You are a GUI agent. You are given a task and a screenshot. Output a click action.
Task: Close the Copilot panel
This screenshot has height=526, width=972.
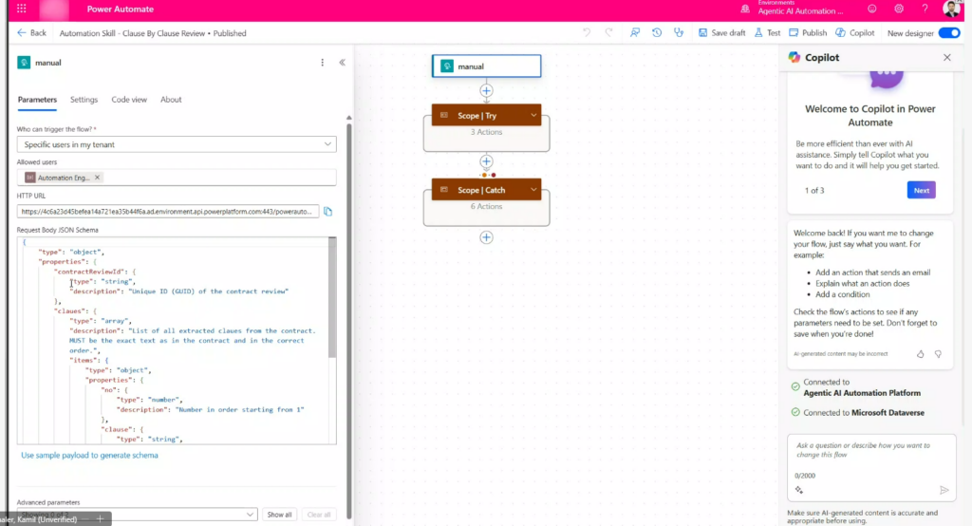[946, 58]
